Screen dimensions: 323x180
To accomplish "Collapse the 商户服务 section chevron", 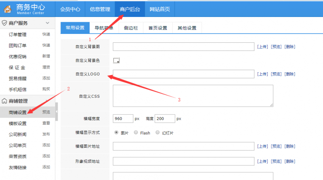I will click(x=47, y=23).
